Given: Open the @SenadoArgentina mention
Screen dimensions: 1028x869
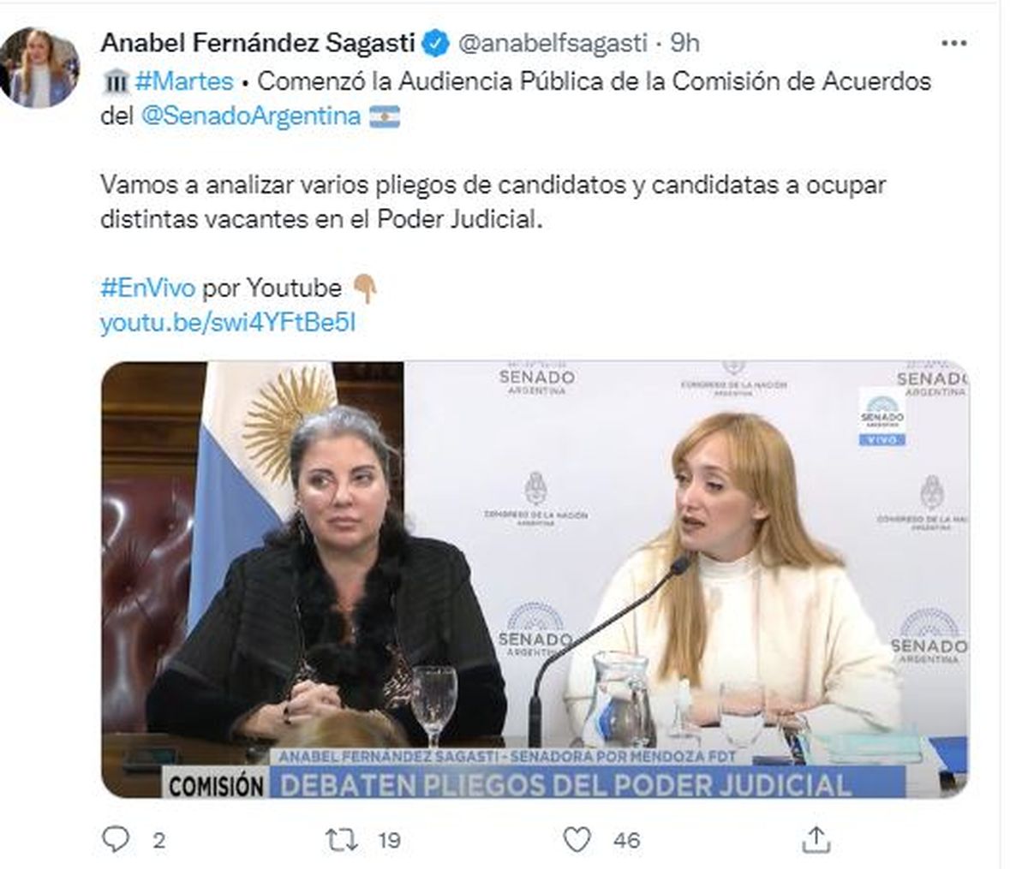Looking at the screenshot, I should pos(250,116).
